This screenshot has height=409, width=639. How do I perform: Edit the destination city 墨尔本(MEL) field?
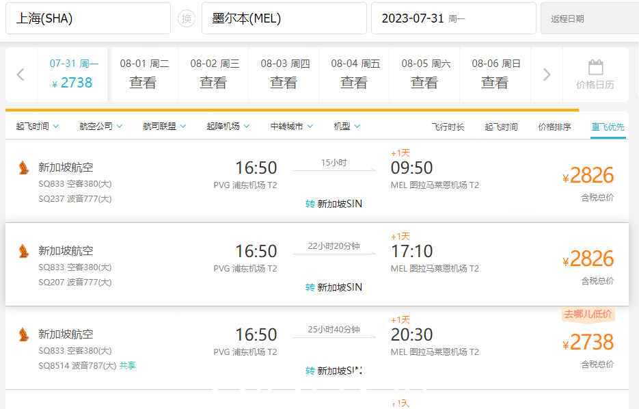click(284, 18)
